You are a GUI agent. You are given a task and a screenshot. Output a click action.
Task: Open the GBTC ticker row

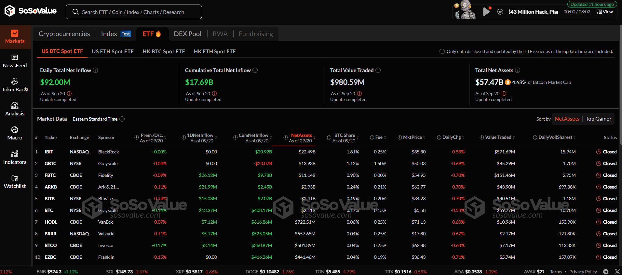[x=326, y=164]
